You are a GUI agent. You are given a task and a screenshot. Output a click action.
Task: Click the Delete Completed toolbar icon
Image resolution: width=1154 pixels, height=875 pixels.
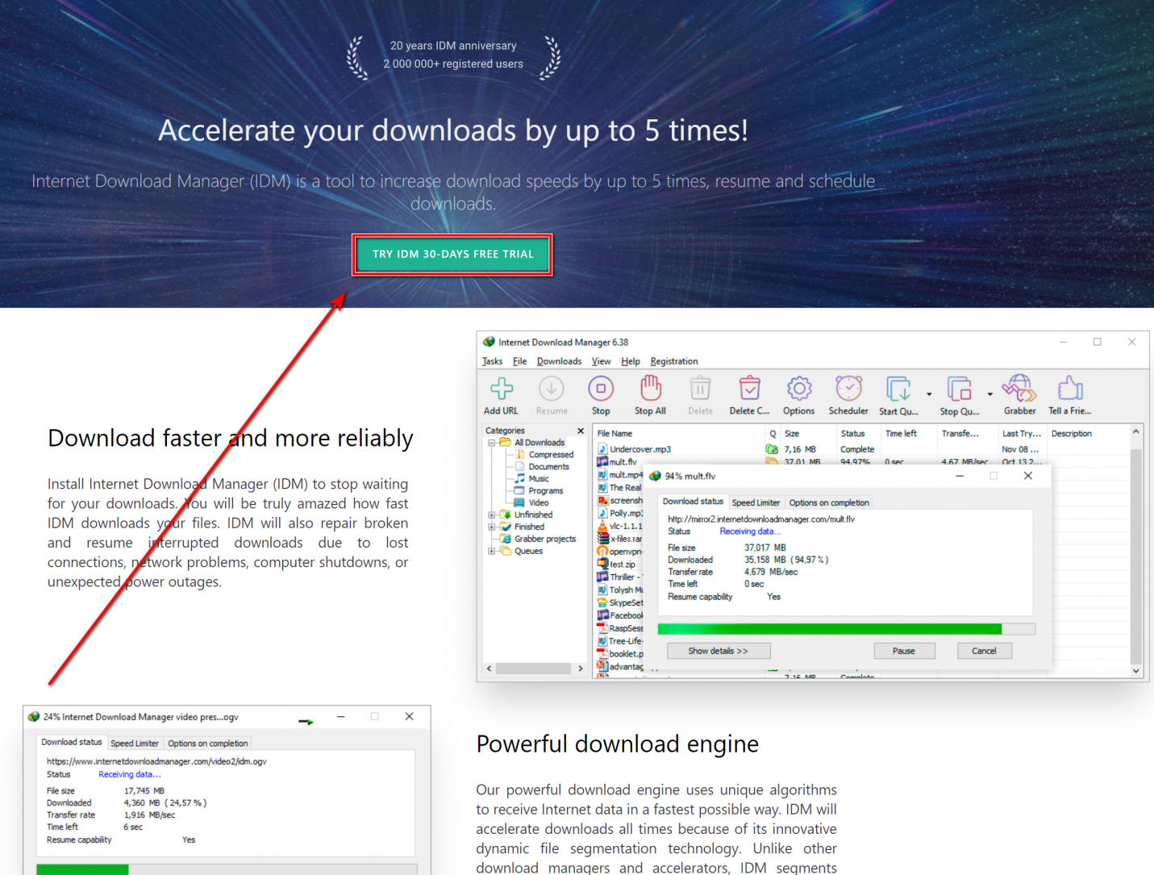750,389
